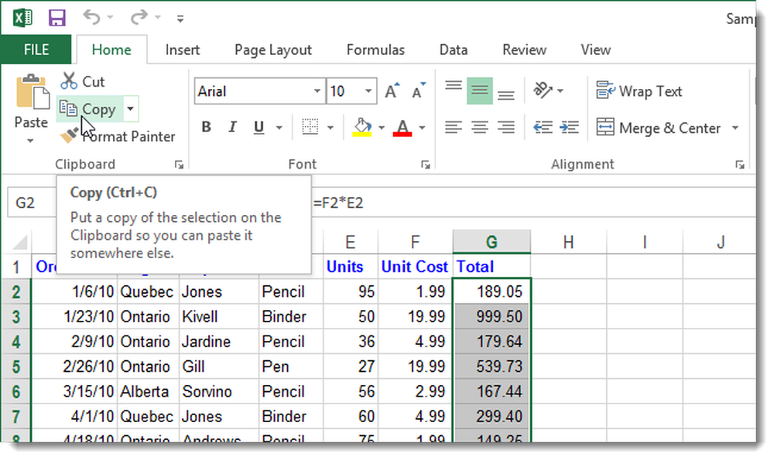This screenshot has height=460, width=774.
Task: Click the Undo arrow icon
Action: (92, 17)
